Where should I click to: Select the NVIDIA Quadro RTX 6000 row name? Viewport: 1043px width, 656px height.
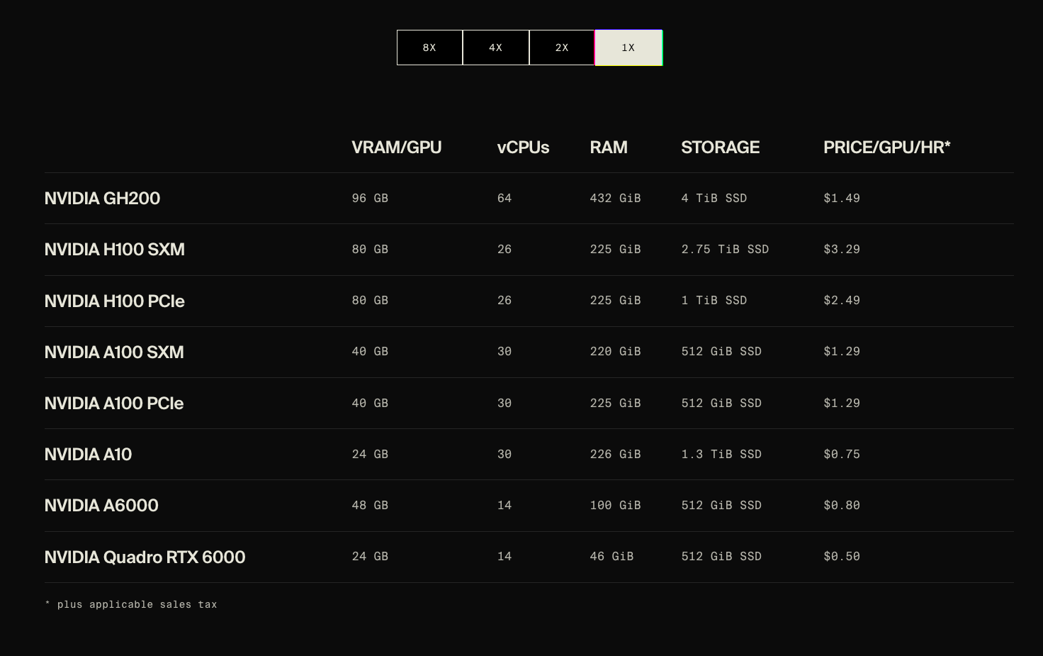click(145, 557)
